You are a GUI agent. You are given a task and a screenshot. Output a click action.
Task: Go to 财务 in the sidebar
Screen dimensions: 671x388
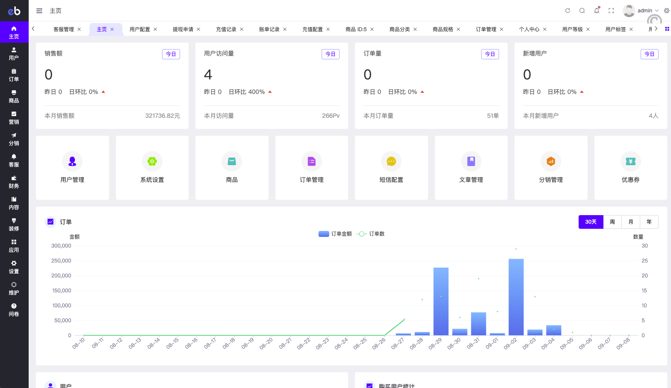pos(14,182)
